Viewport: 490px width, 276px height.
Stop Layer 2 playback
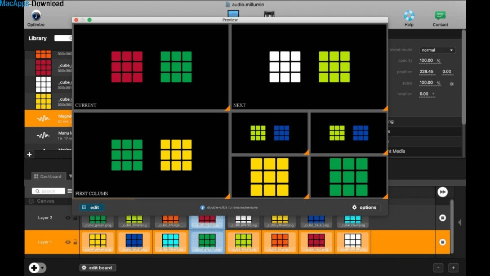pyautogui.click(x=443, y=217)
